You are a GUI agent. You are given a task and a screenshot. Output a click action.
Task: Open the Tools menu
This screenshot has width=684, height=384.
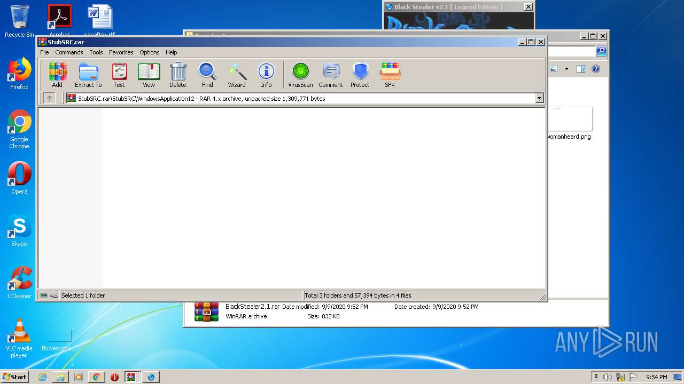tap(96, 52)
